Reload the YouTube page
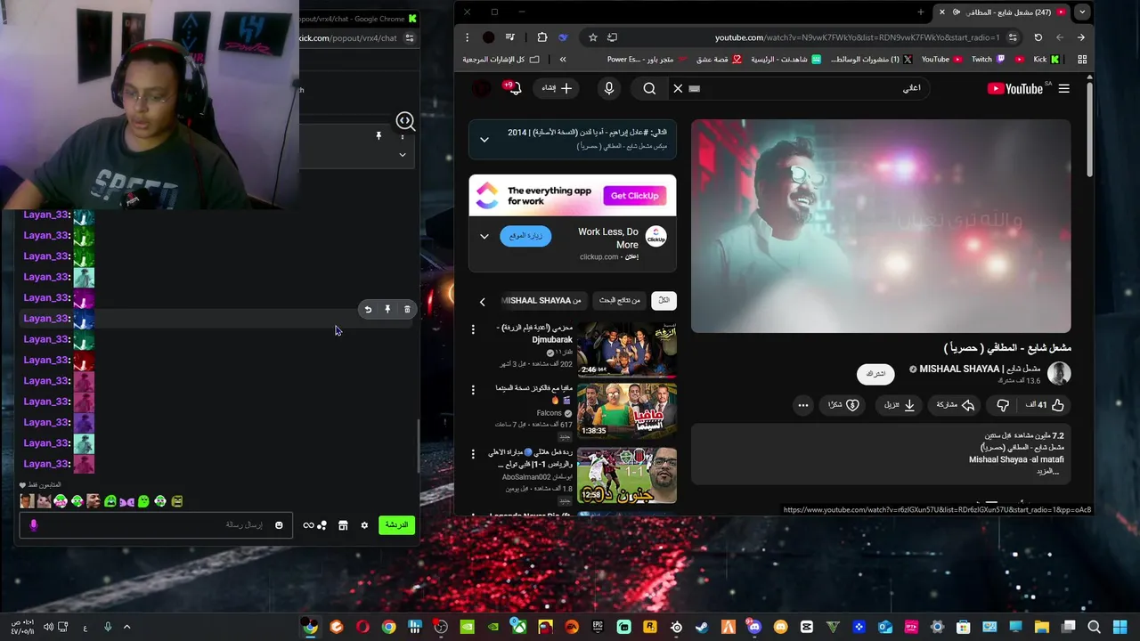Image resolution: width=1140 pixels, height=641 pixels. (x=1038, y=37)
